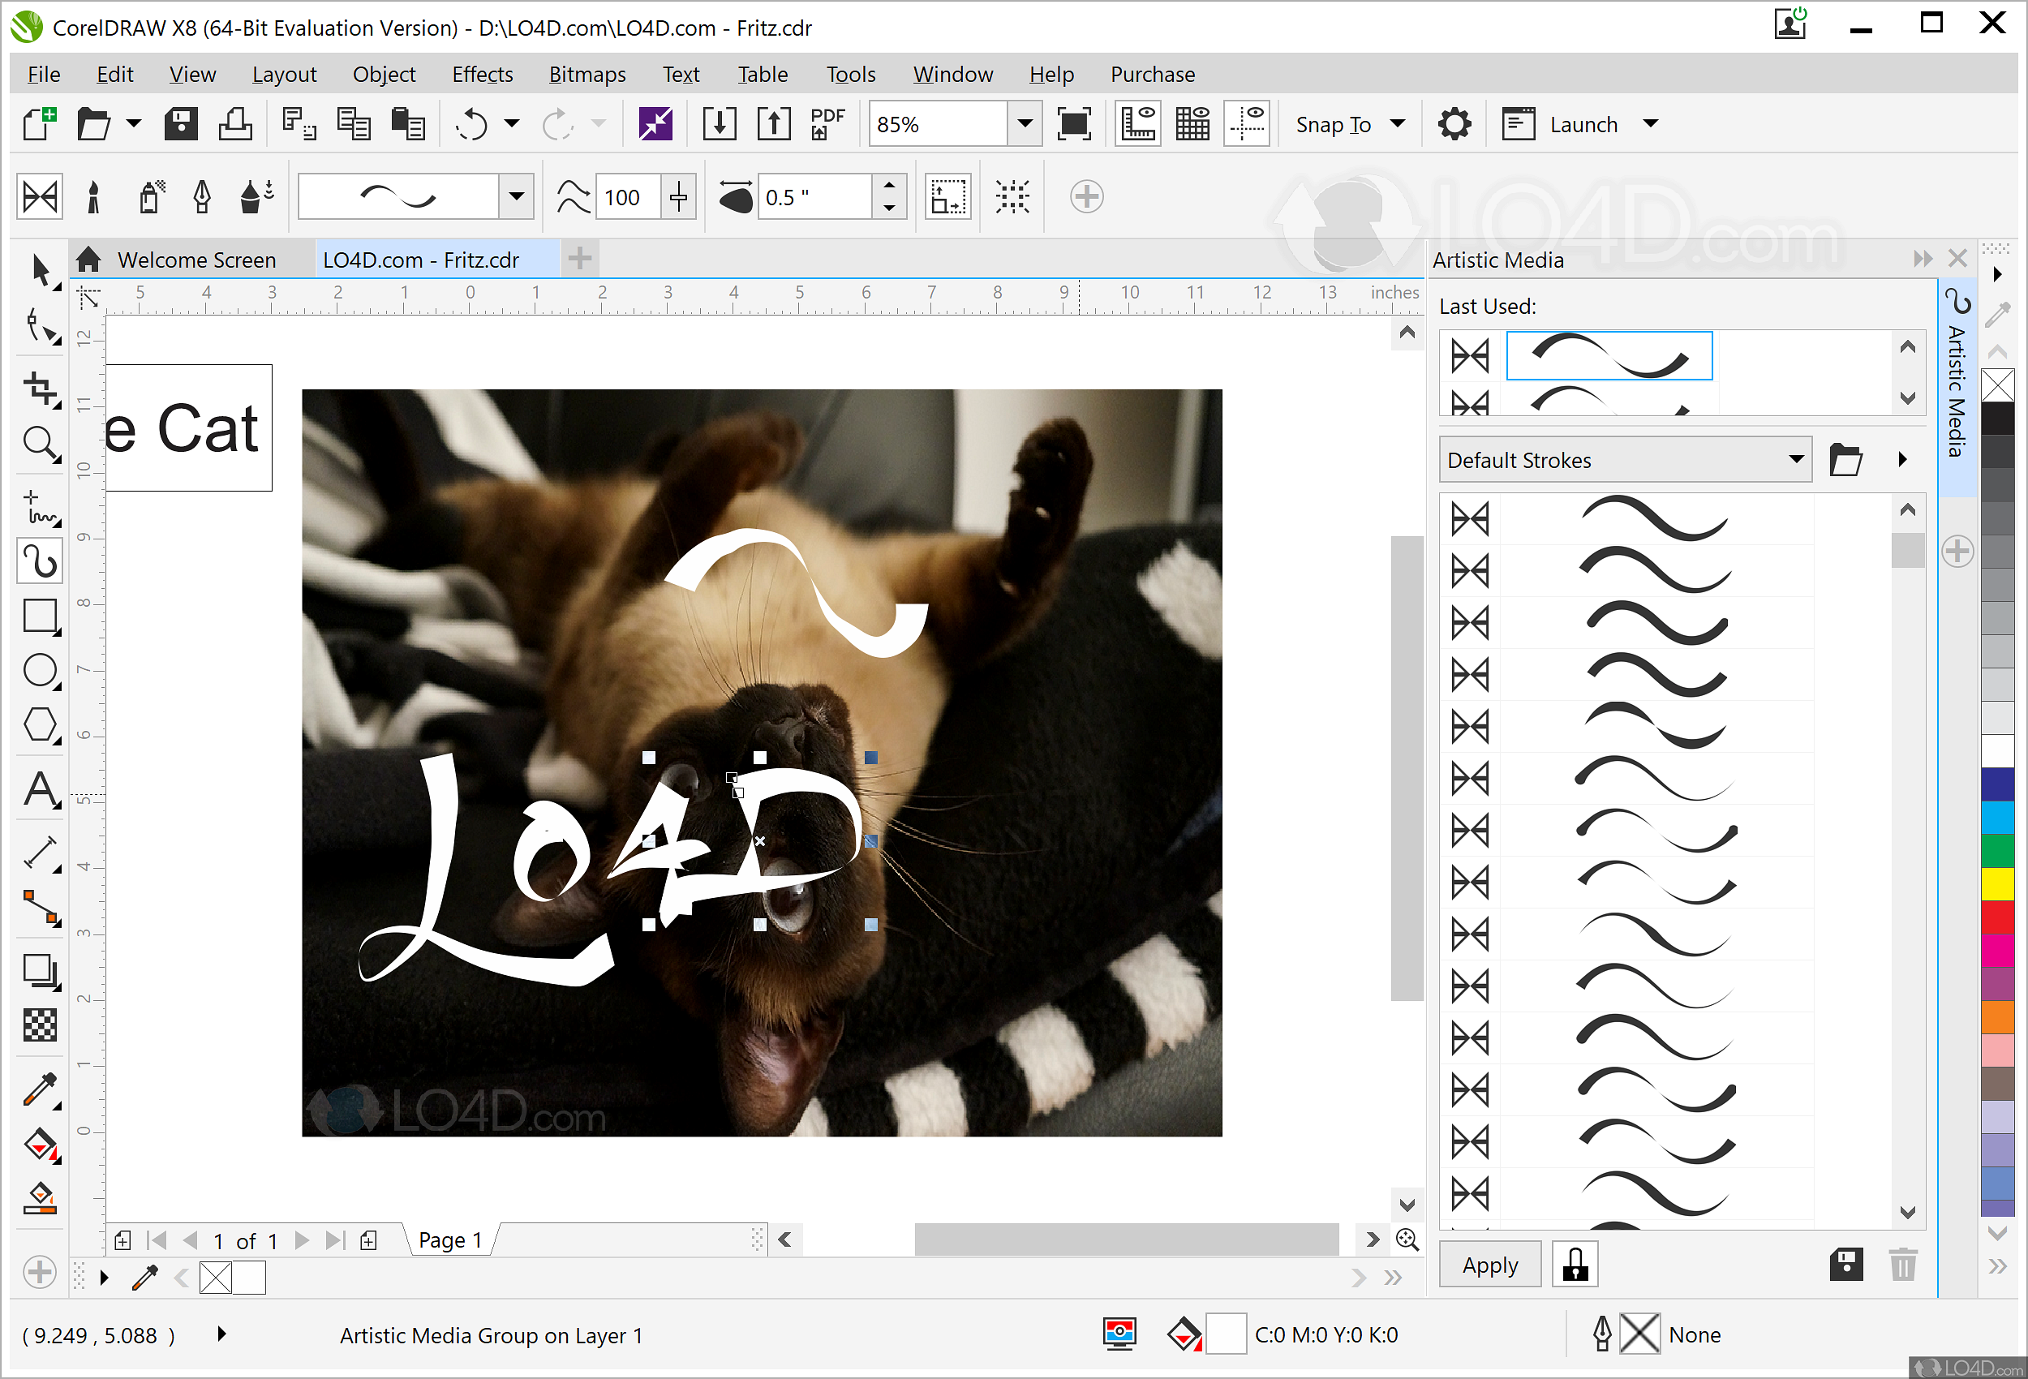Activate the Sprayer mode icon
Screen dimensions: 2028x1379
click(x=151, y=197)
